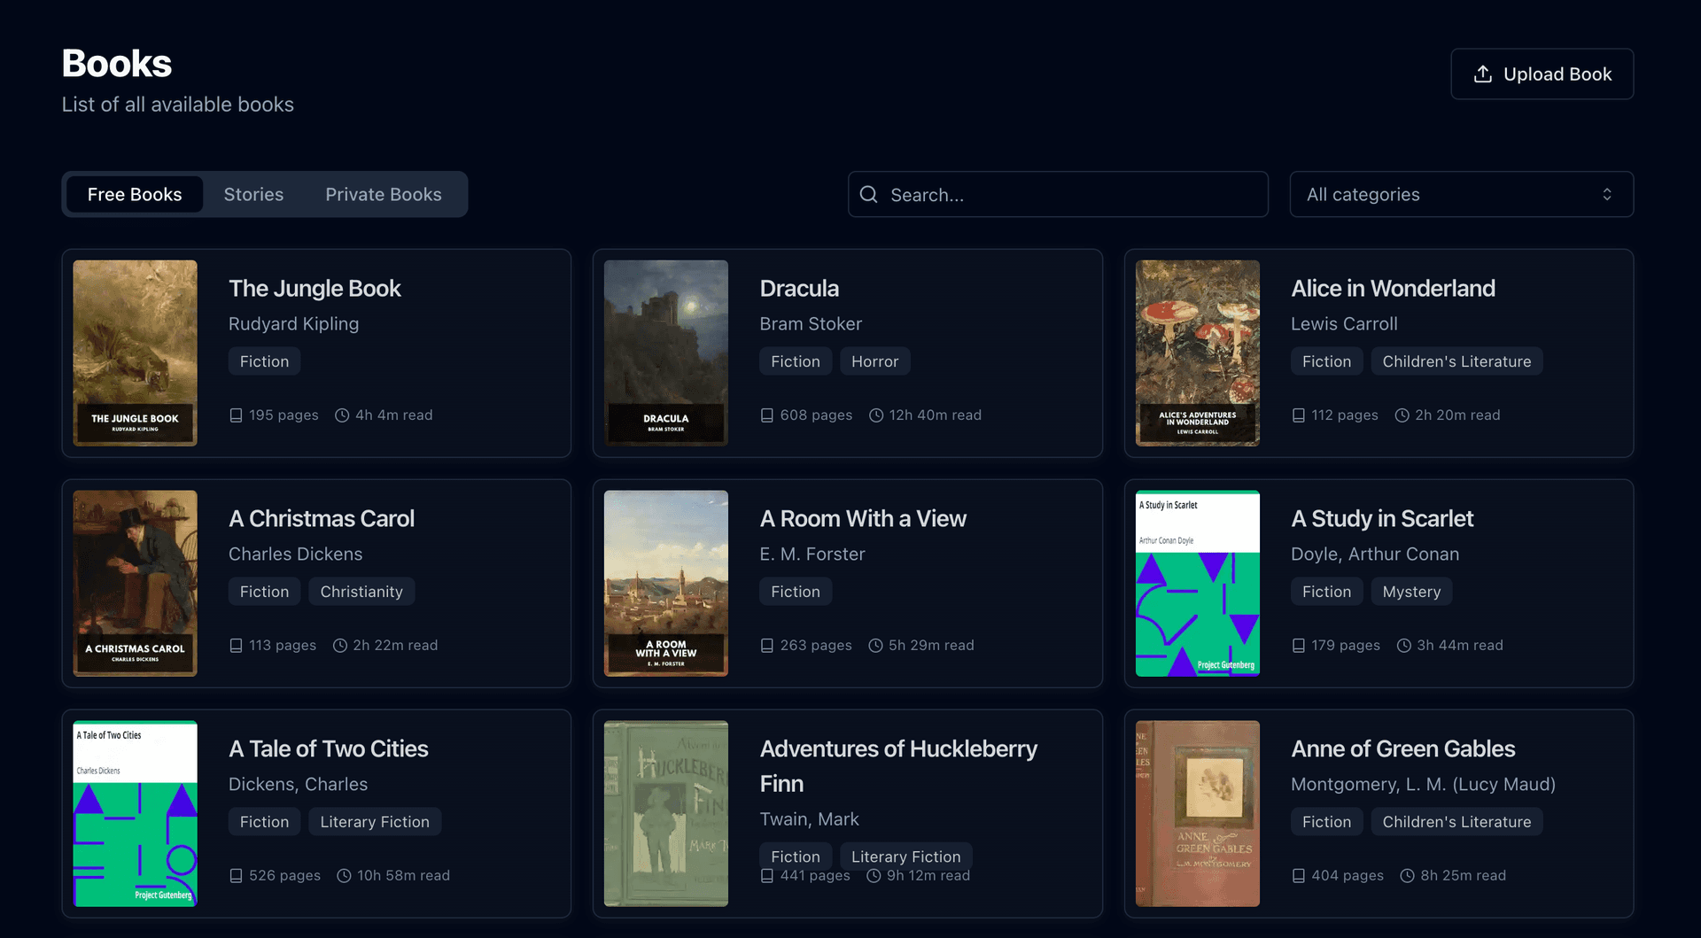1701x938 pixels.
Task: Open A Room With a View cover thumbnail
Action: [665, 584]
